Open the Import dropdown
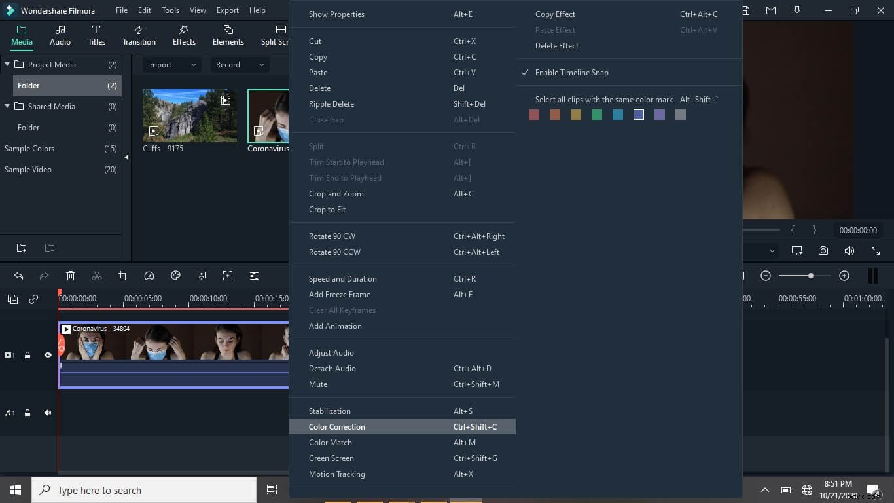The width and height of the screenshot is (894, 503). (x=171, y=65)
